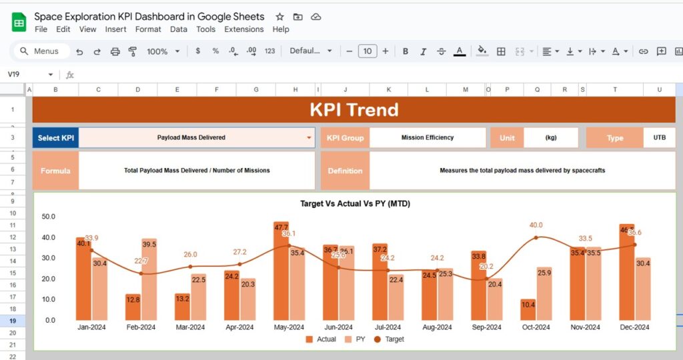
Task: Click the name box showing V19
Action: 25,75
